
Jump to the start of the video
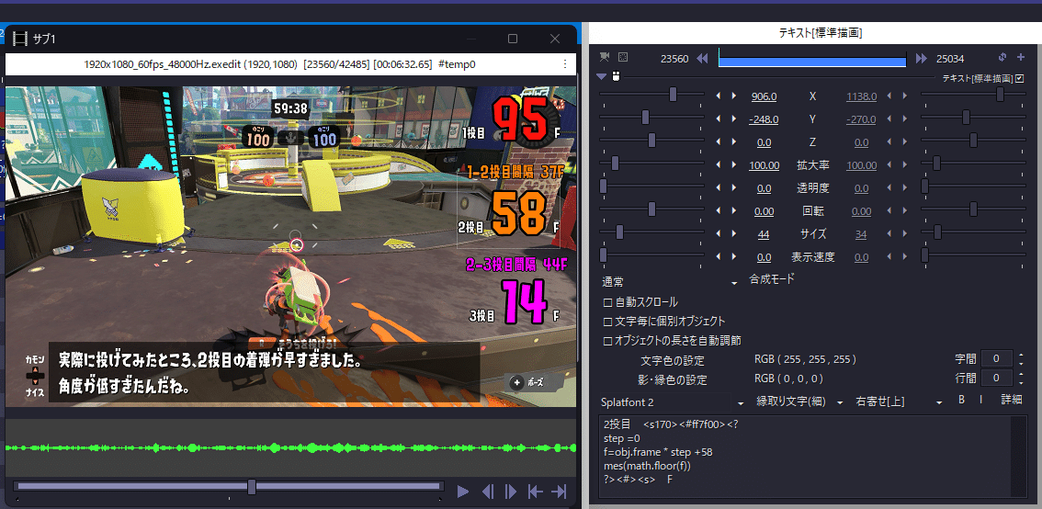click(x=535, y=492)
